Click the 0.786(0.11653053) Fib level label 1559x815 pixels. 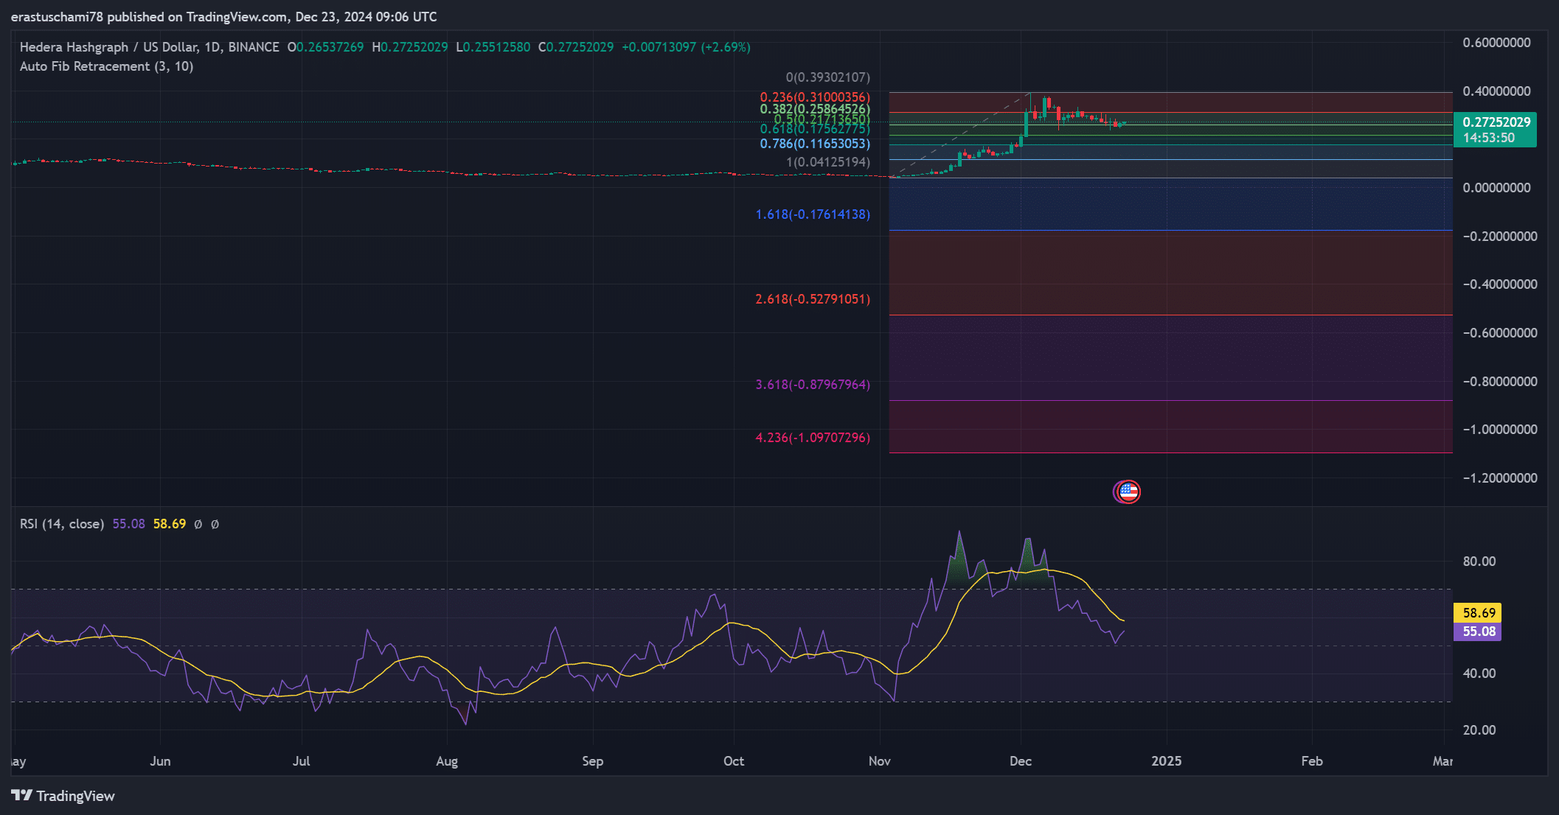pos(814,144)
